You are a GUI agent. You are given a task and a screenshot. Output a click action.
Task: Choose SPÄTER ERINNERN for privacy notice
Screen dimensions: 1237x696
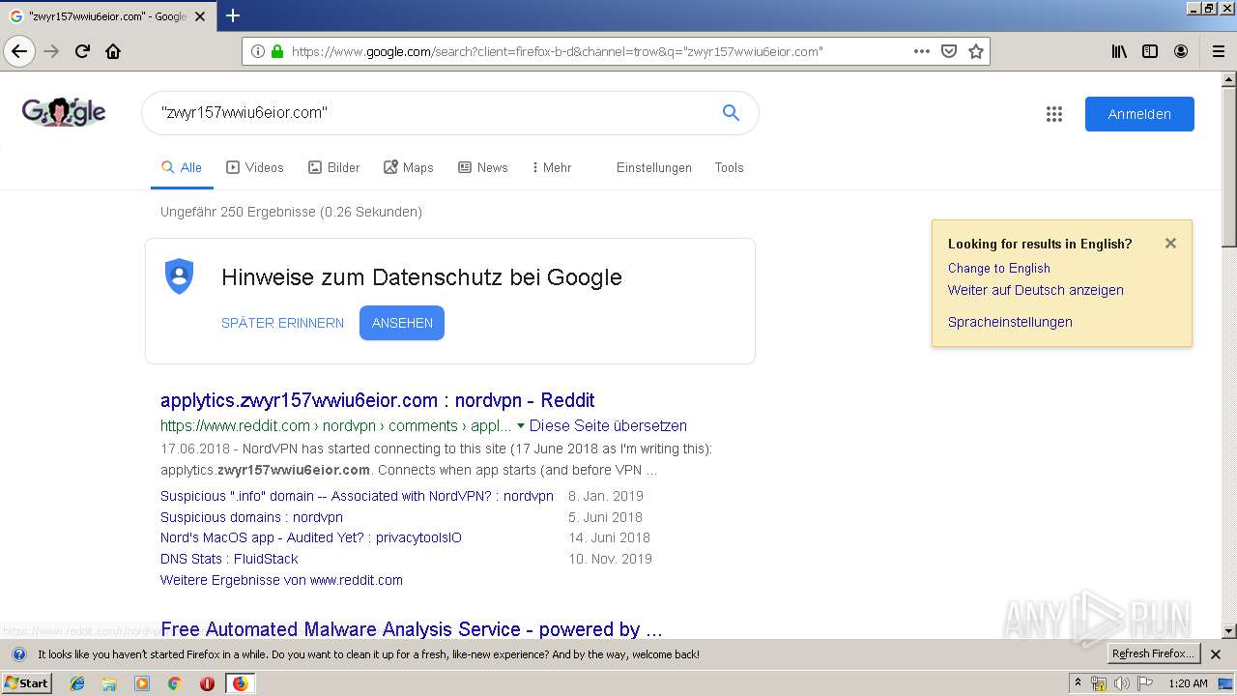(282, 323)
